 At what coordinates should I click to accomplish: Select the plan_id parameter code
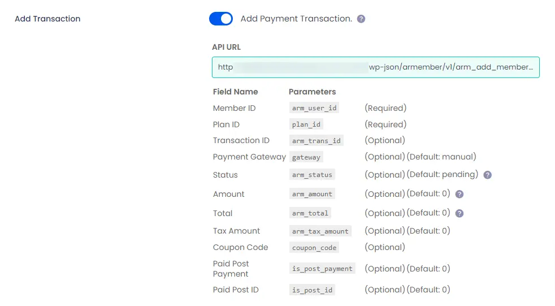306,124
